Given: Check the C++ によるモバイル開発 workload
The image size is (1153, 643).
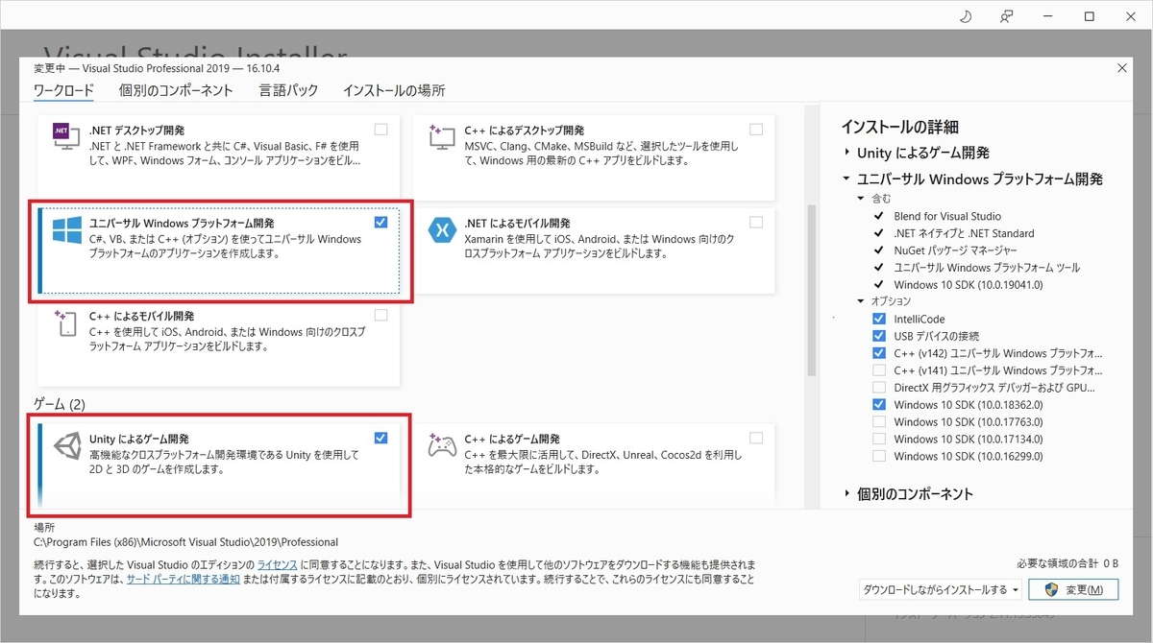Looking at the screenshot, I should (x=381, y=315).
